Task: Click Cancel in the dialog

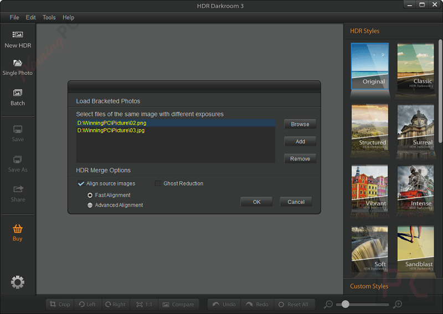Action: [x=296, y=202]
